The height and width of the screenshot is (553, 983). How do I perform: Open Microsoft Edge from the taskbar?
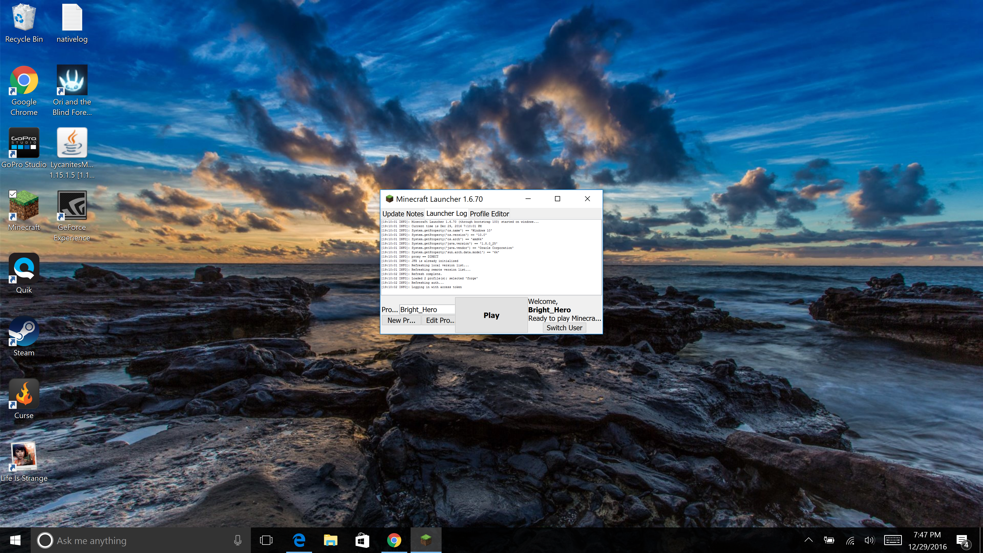click(x=299, y=540)
